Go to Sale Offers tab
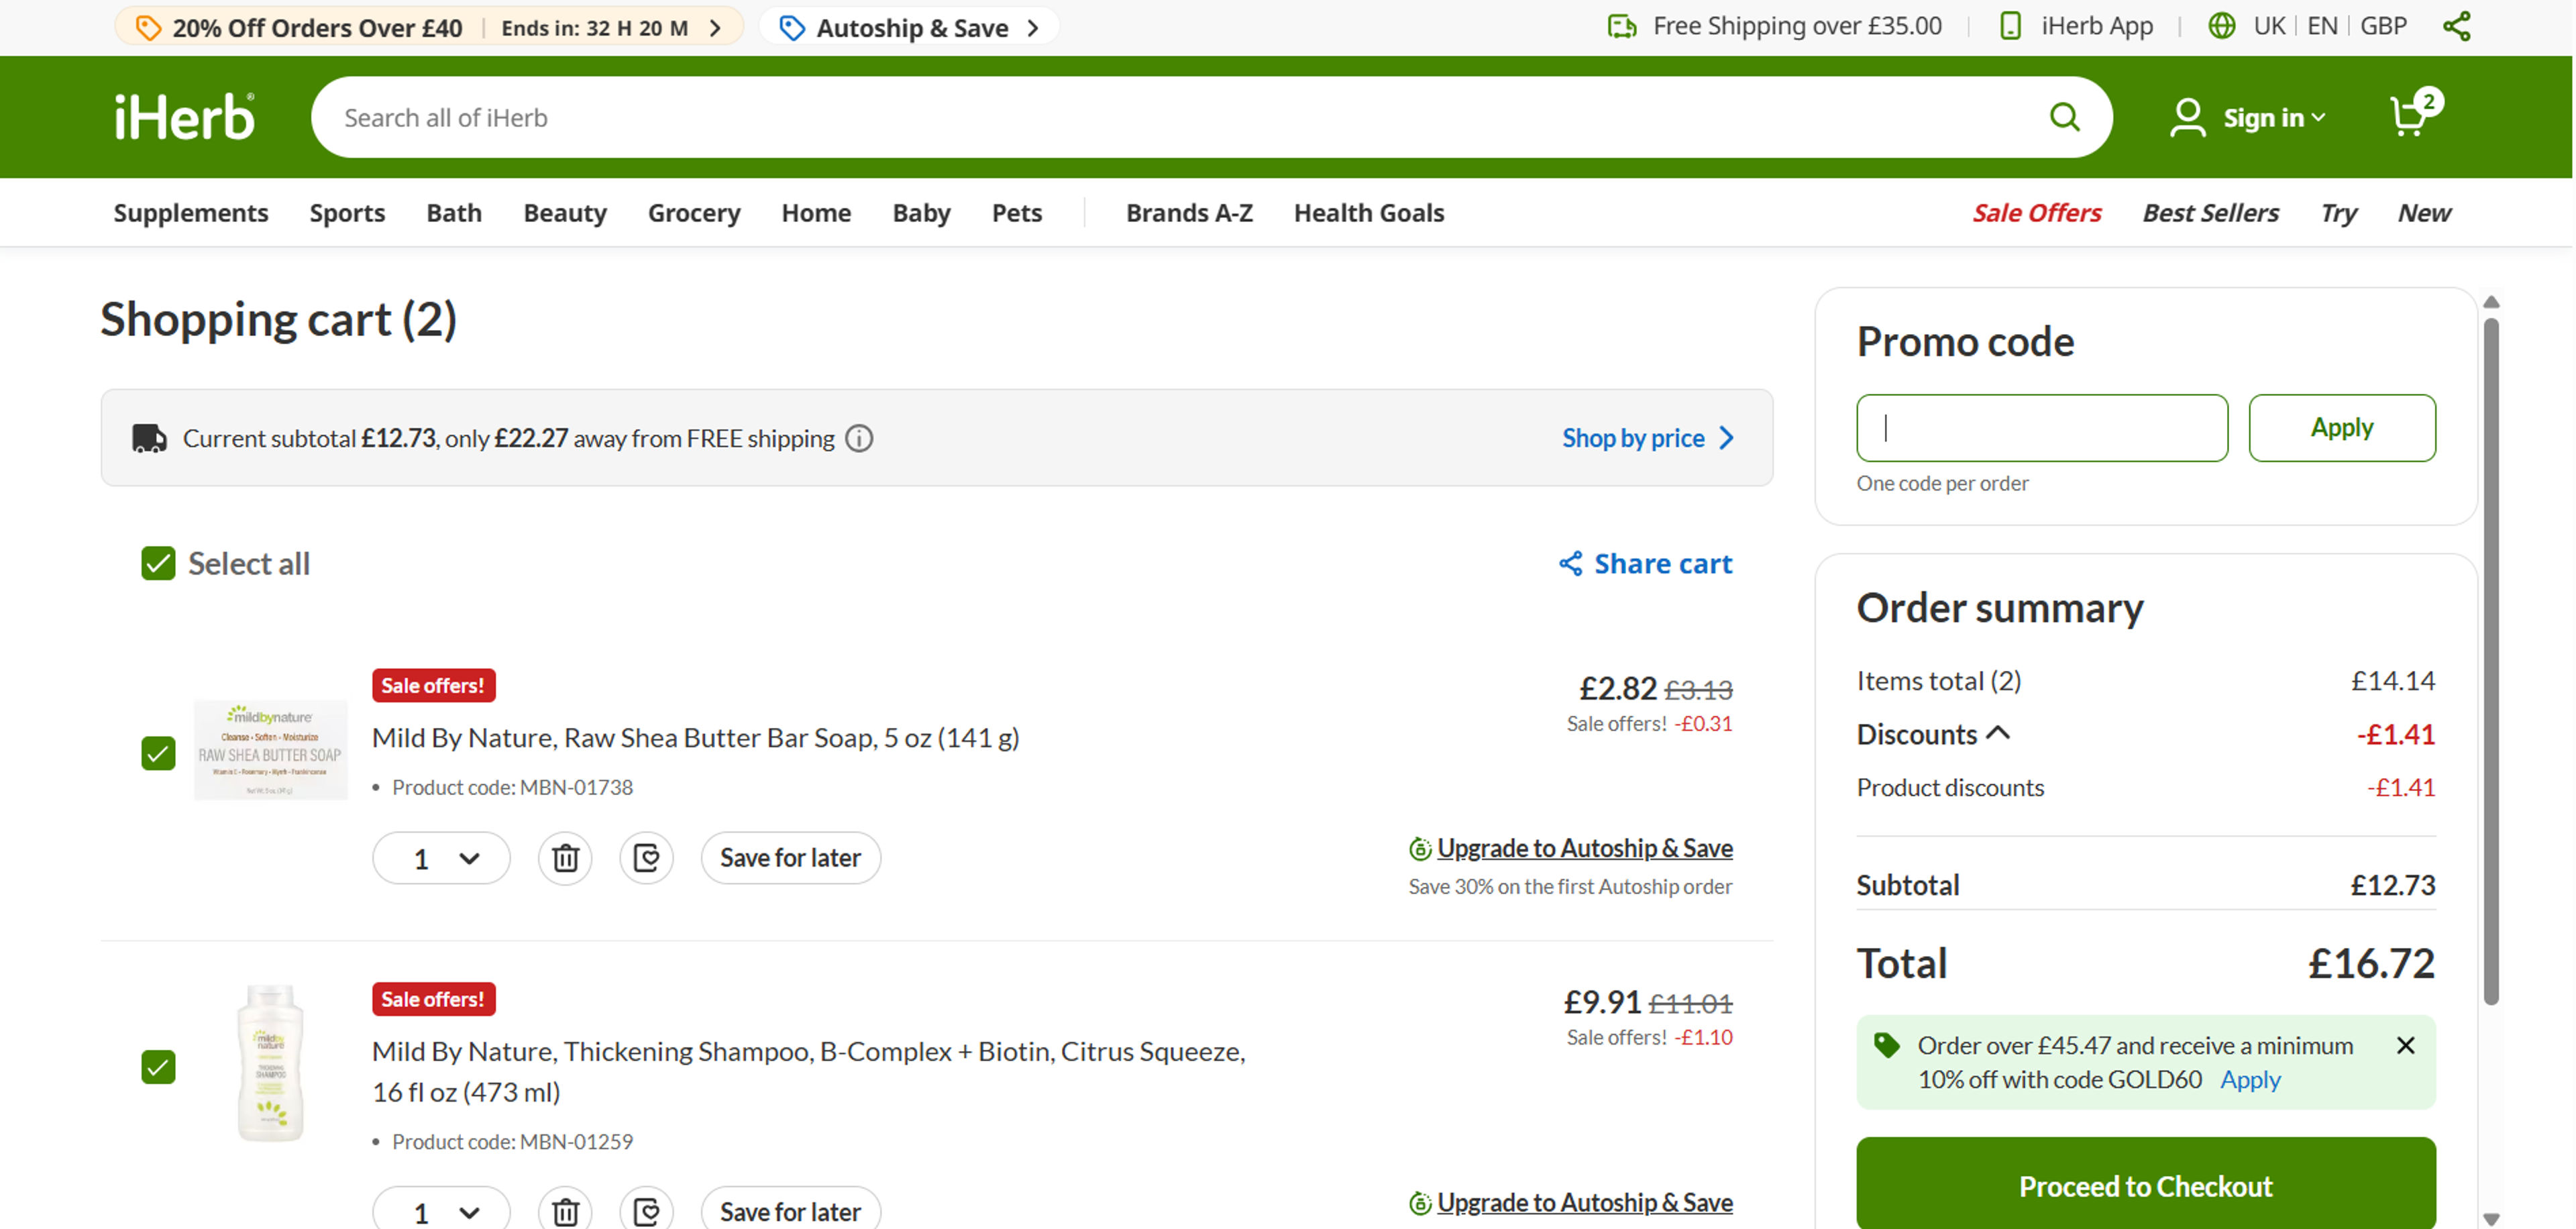This screenshot has height=1229, width=2576. [2036, 213]
